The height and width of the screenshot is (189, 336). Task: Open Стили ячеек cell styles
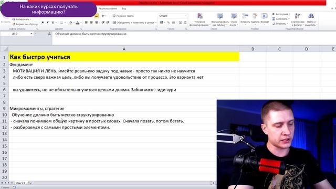(234, 20)
